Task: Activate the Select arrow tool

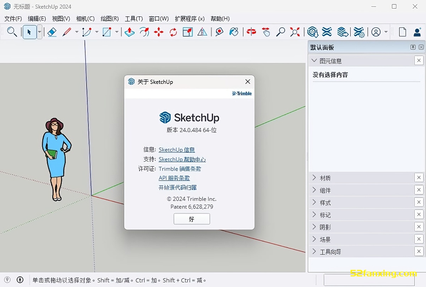Action: tap(29, 32)
